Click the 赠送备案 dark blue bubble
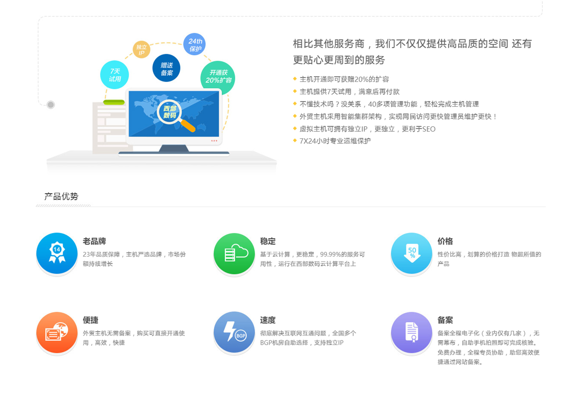The image size is (573, 398). pyautogui.click(x=166, y=68)
